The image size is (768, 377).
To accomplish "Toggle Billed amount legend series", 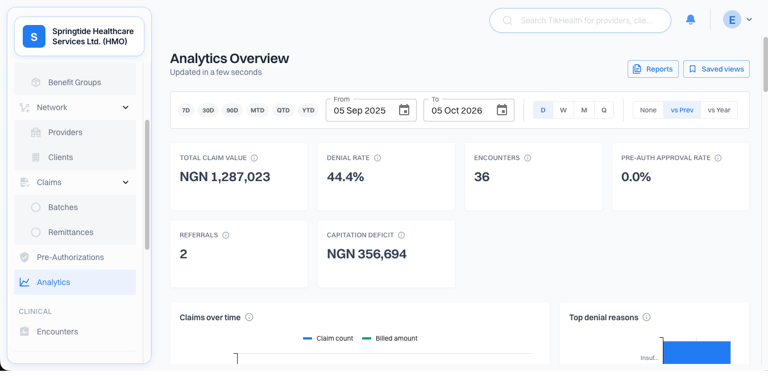I will [x=390, y=338].
